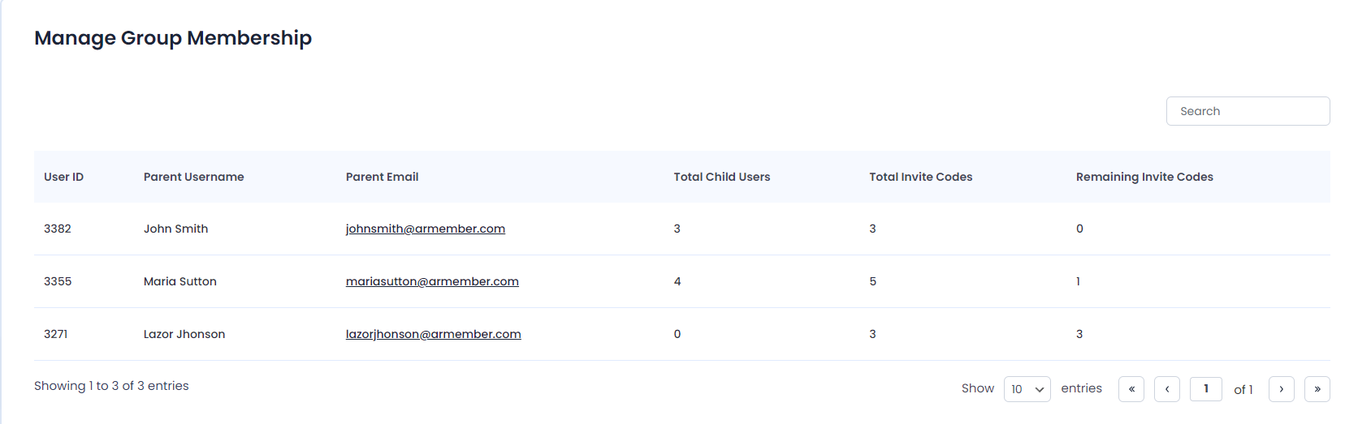The width and height of the screenshot is (1358, 424).
Task: Select the Lazor Jhonson username cell
Action: pyautogui.click(x=184, y=334)
